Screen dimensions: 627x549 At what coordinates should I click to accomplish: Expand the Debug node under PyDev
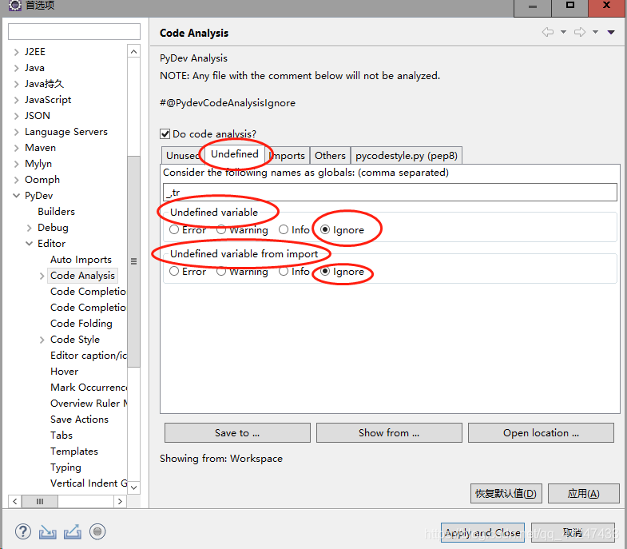29,228
